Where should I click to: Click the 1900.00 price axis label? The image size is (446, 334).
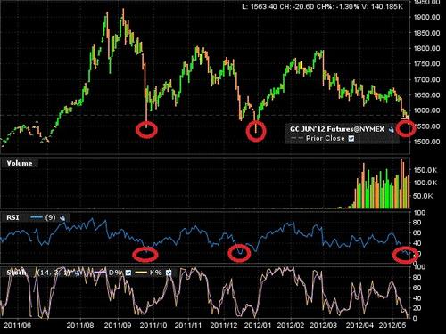tap(426, 17)
